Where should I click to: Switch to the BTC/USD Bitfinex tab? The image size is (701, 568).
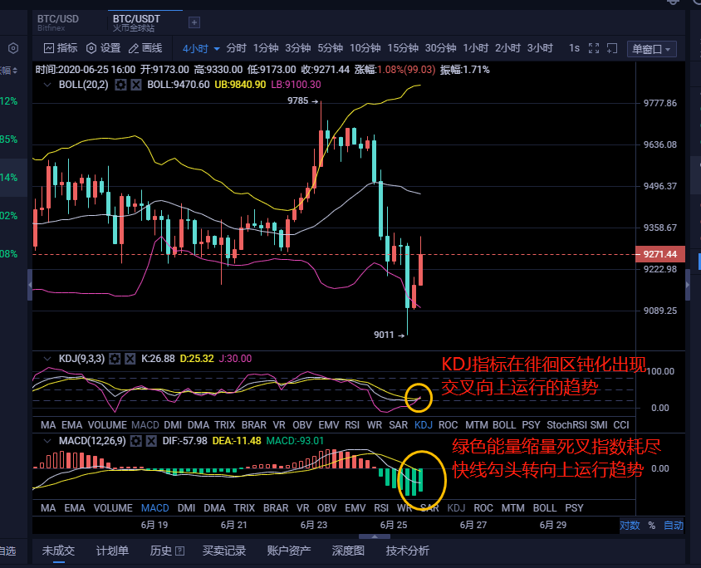coord(57,22)
